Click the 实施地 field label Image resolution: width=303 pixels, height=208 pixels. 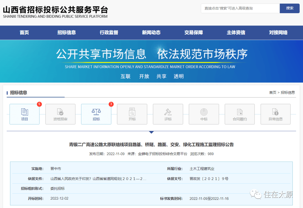tap(38, 169)
